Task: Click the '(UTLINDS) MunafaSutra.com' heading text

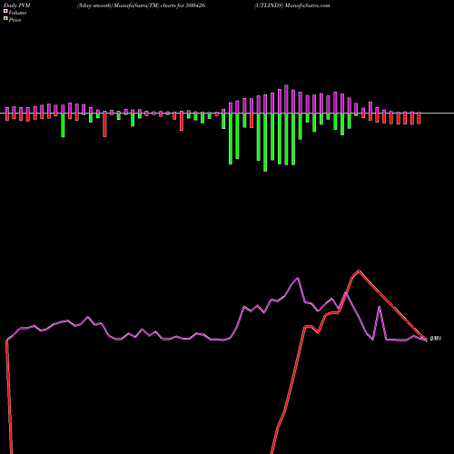Action: tap(292, 5)
